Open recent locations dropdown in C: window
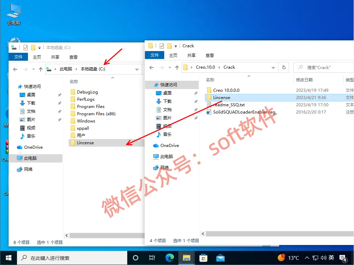 pos(33,69)
